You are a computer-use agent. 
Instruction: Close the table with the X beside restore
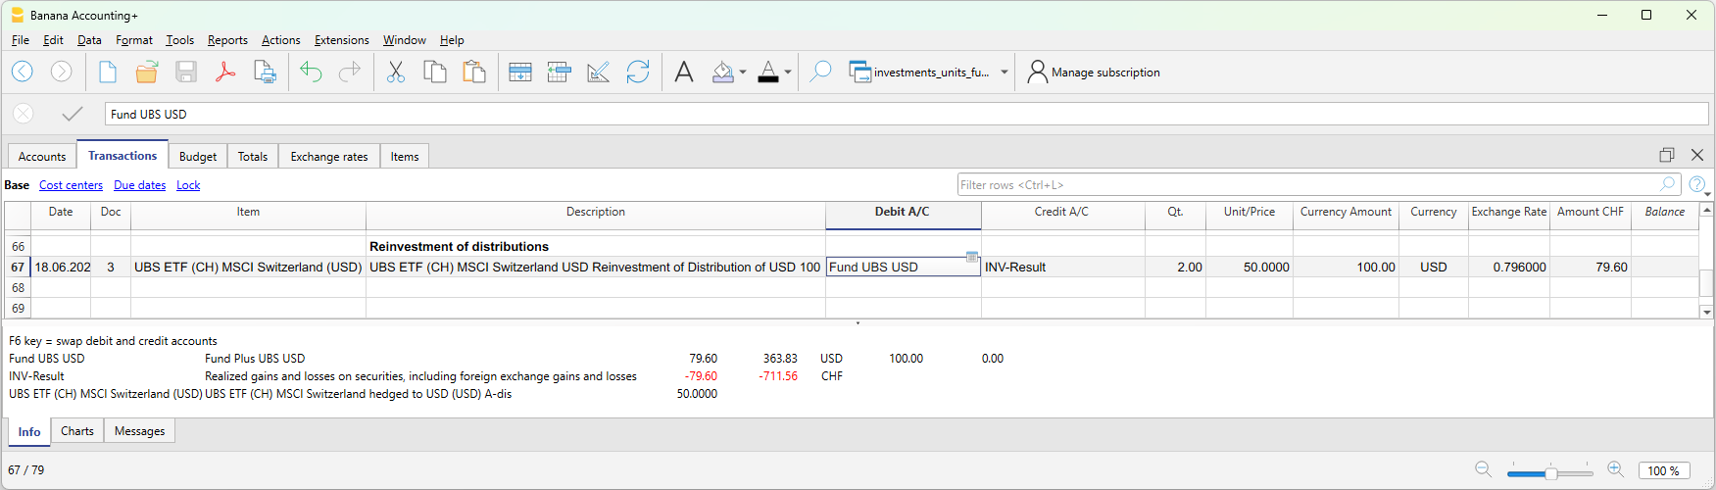click(x=1697, y=155)
